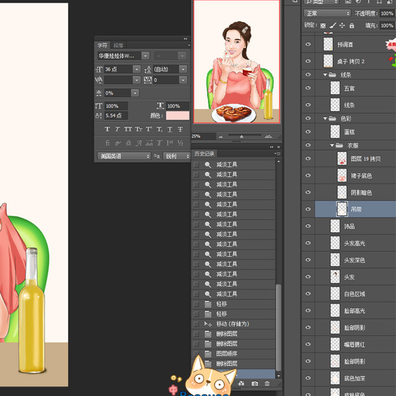The height and width of the screenshot is (396, 396).
Task: Enable small caps text style
Action: coord(139,129)
